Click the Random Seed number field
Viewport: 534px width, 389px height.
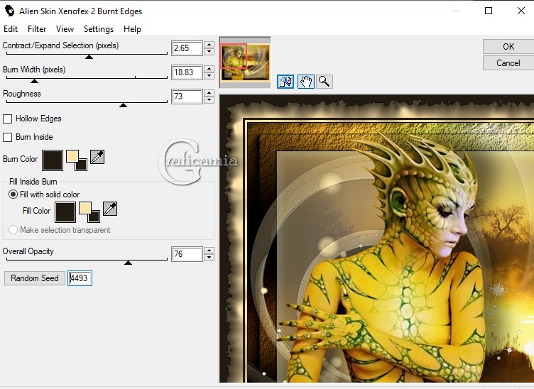pyautogui.click(x=80, y=278)
